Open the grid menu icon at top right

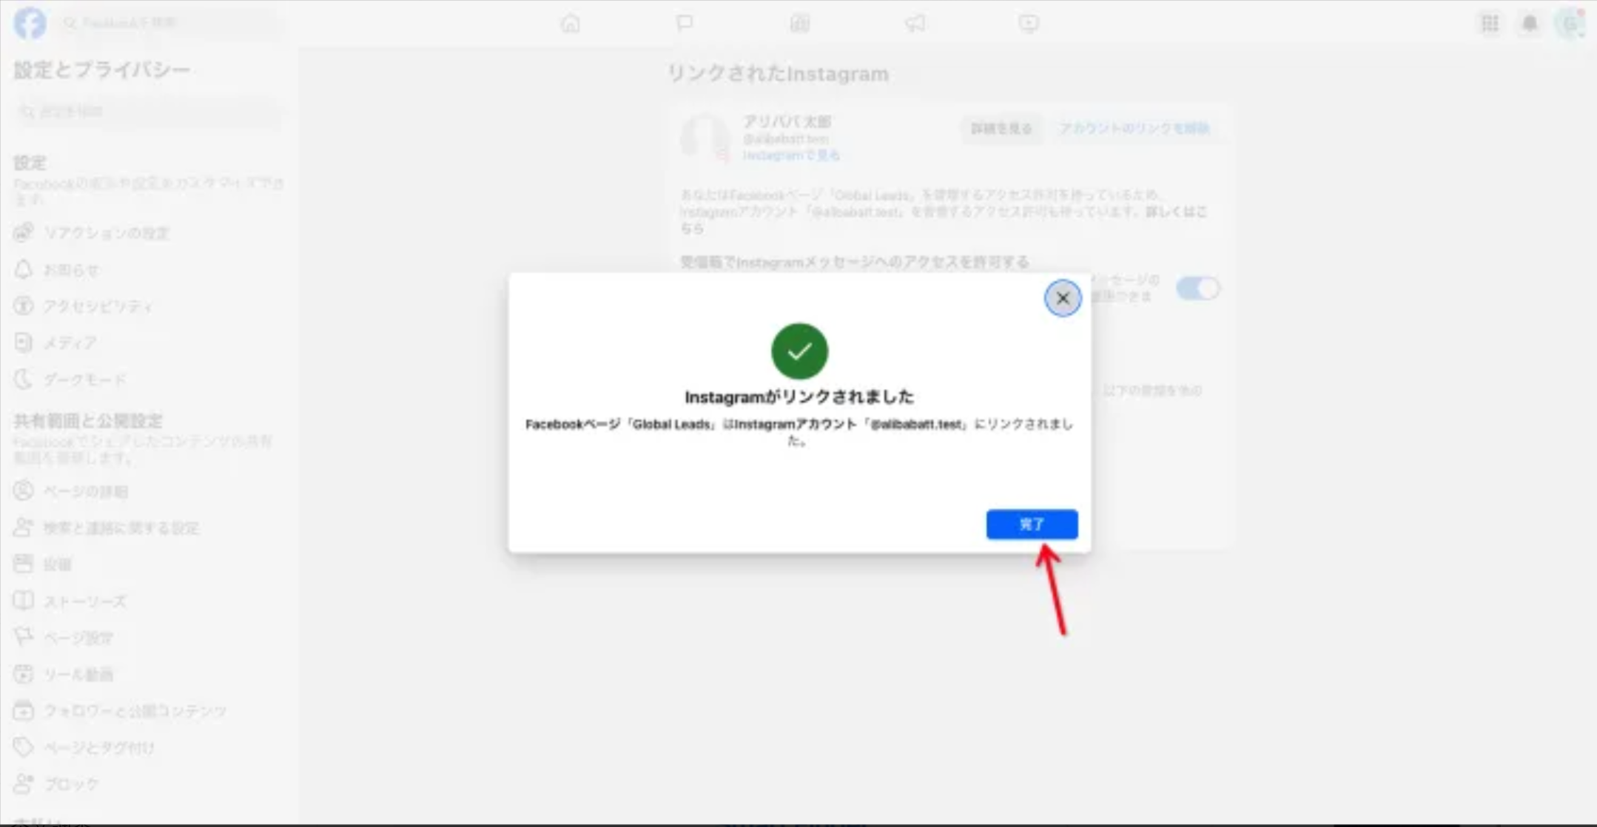[1490, 23]
